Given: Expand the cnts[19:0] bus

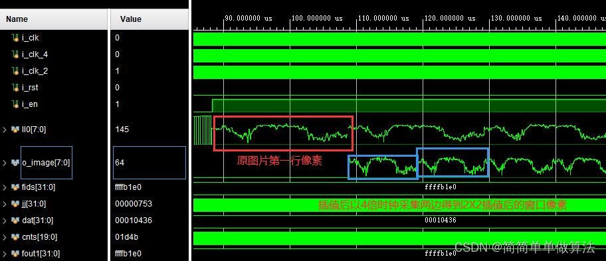Looking at the screenshot, I should point(5,237).
